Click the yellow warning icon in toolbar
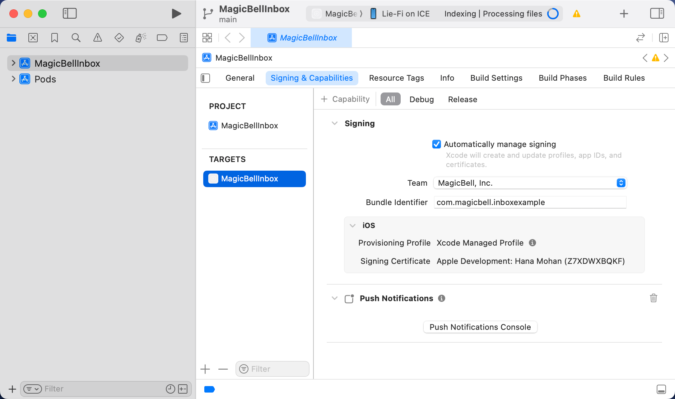The width and height of the screenshot is (675, 399). pos(577,14)
